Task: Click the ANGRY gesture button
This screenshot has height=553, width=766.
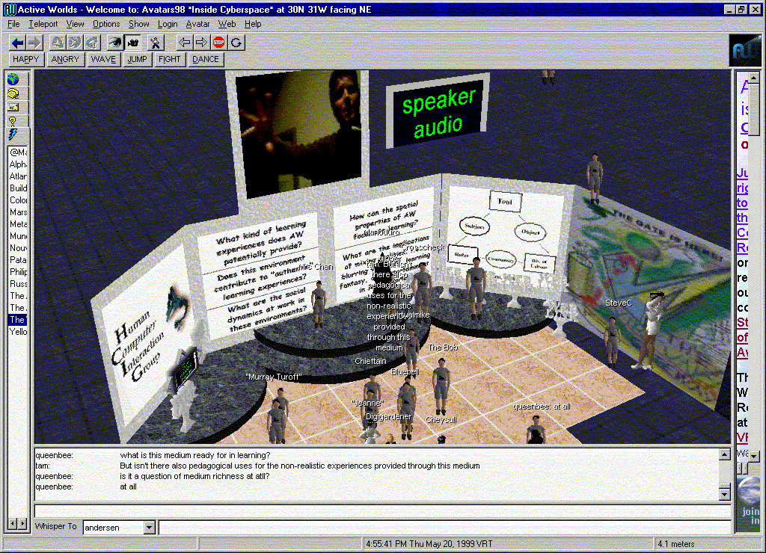Action: (x=65, y=60)
